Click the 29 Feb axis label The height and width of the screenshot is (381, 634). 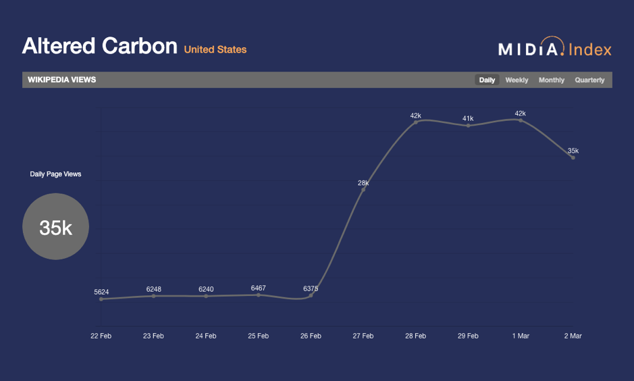(468, 336)
